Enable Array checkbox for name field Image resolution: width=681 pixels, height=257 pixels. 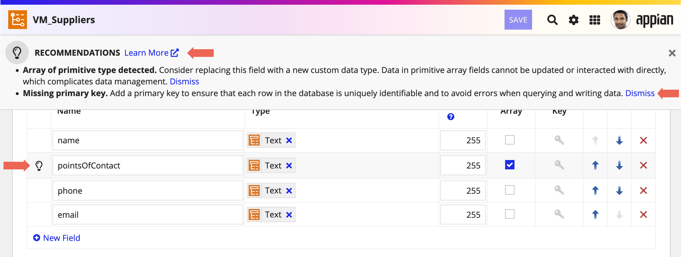pos(510,140)
